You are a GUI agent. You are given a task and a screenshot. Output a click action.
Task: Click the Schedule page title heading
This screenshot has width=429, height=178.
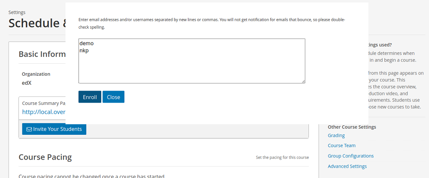coord(37,23)
